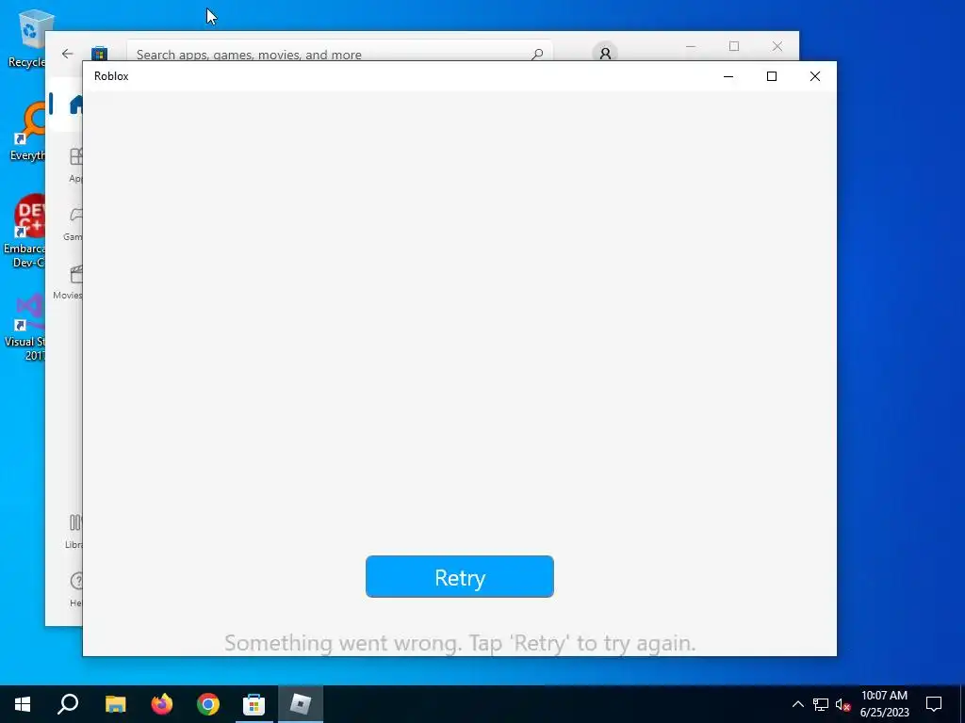Viewport: 965px width, 723px height.
Task: Select the Everything desktop shortcut
Action: tap(27, 132)
